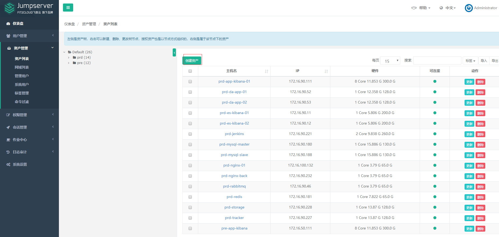This screenshot has height=237, width=499.
Task: Expand the 会话管理 session management sidebar menu
Action: [29, 127]
